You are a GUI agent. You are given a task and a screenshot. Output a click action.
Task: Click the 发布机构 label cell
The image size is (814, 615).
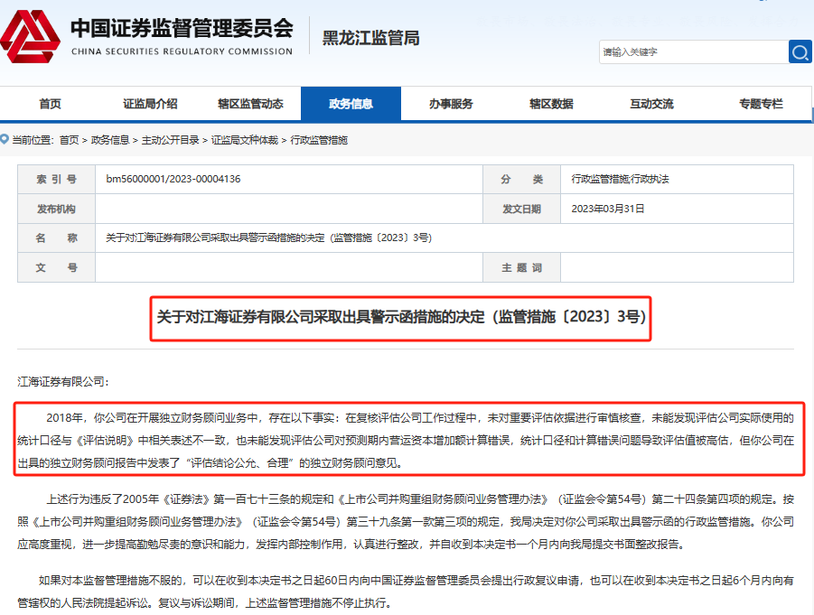tap(57, 210)
